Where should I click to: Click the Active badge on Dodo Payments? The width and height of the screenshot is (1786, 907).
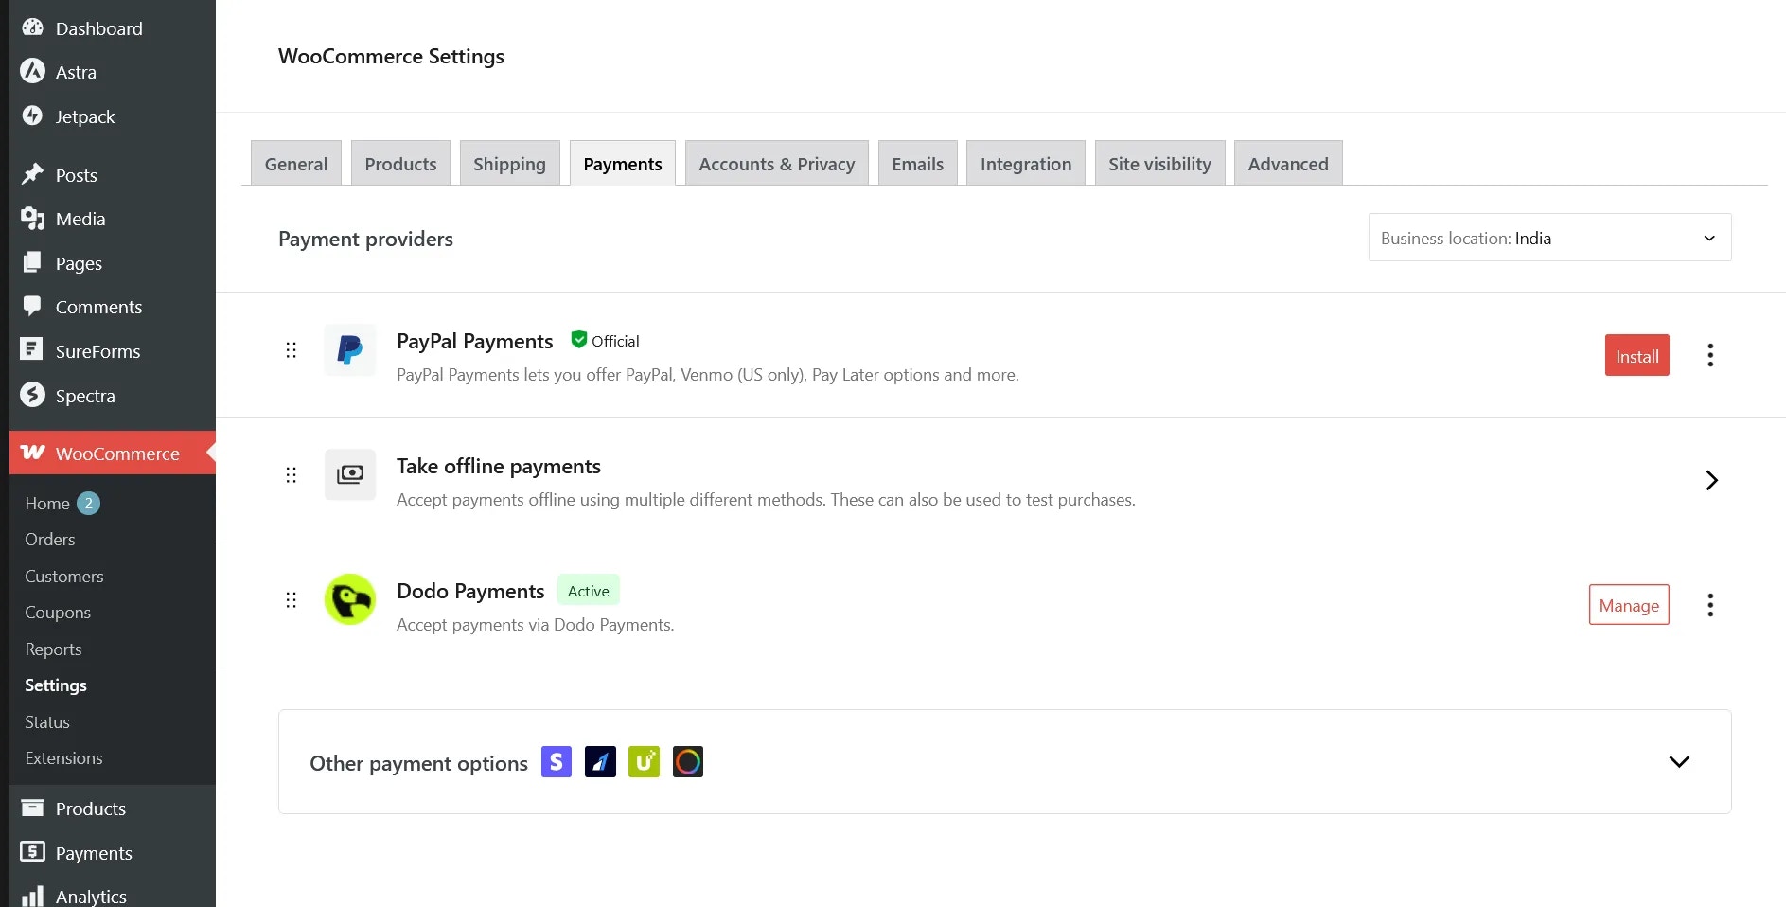click(588, 590)
